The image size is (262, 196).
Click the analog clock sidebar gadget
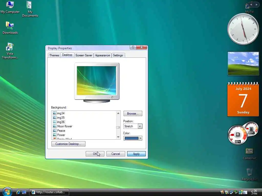243,29
